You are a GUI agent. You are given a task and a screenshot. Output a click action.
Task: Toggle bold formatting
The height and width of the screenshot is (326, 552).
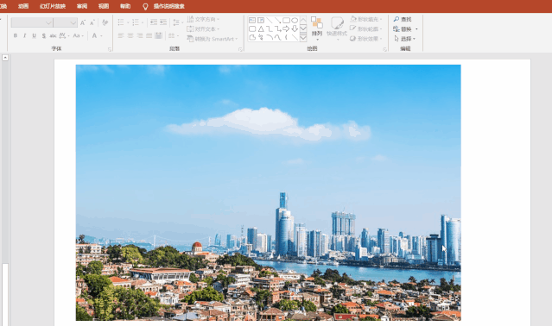pos(16,35)
